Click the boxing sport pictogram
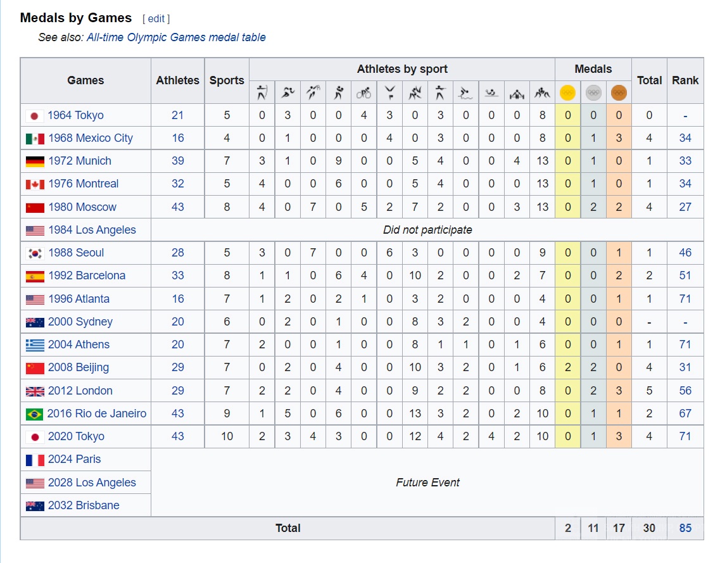The width and height of the screenshot is (720, 563). coord(338,92)
